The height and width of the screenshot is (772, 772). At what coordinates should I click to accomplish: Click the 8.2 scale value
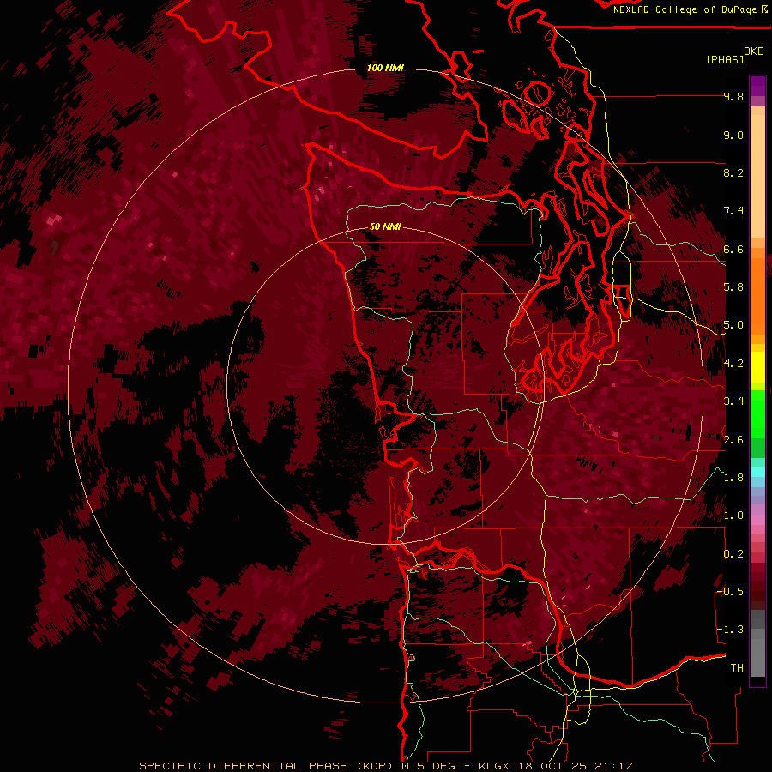tap(733, 172)
